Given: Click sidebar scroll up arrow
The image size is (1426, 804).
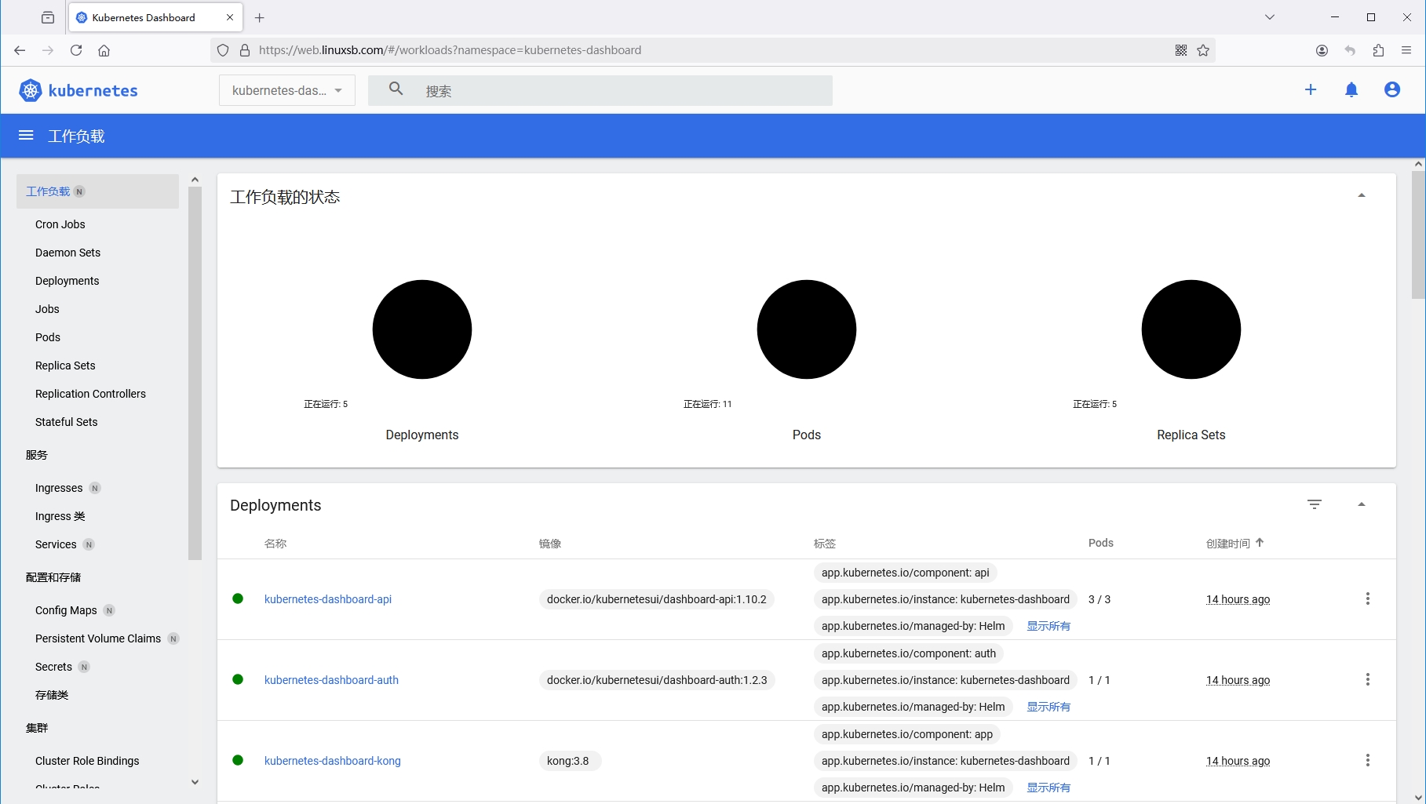Looking at the screenshot, I should click(x=195, y=180).
